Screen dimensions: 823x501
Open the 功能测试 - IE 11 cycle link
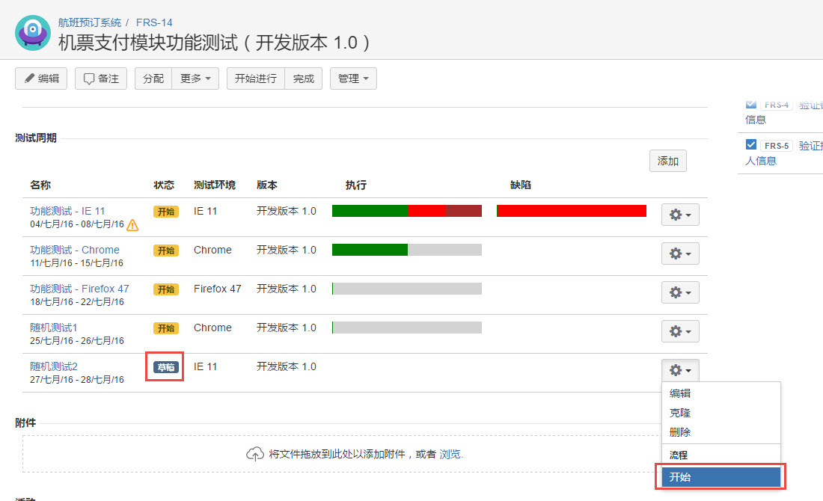(67, 211)
